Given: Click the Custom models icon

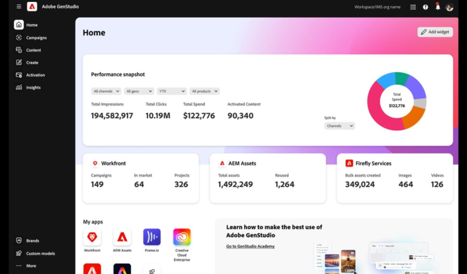Looking at the screenshot, I should tap(19, 253).
